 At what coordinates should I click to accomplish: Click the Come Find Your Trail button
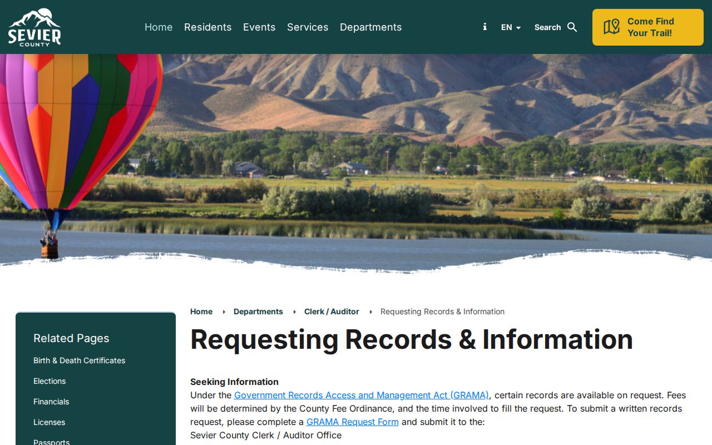point(647,27)
